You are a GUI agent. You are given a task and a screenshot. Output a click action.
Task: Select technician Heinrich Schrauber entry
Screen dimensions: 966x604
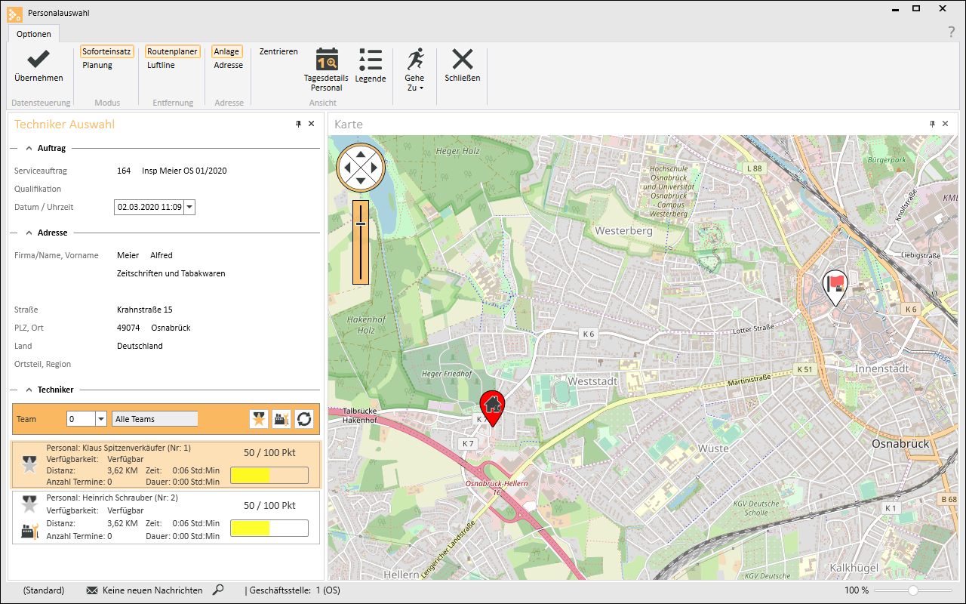click(166, 517)
